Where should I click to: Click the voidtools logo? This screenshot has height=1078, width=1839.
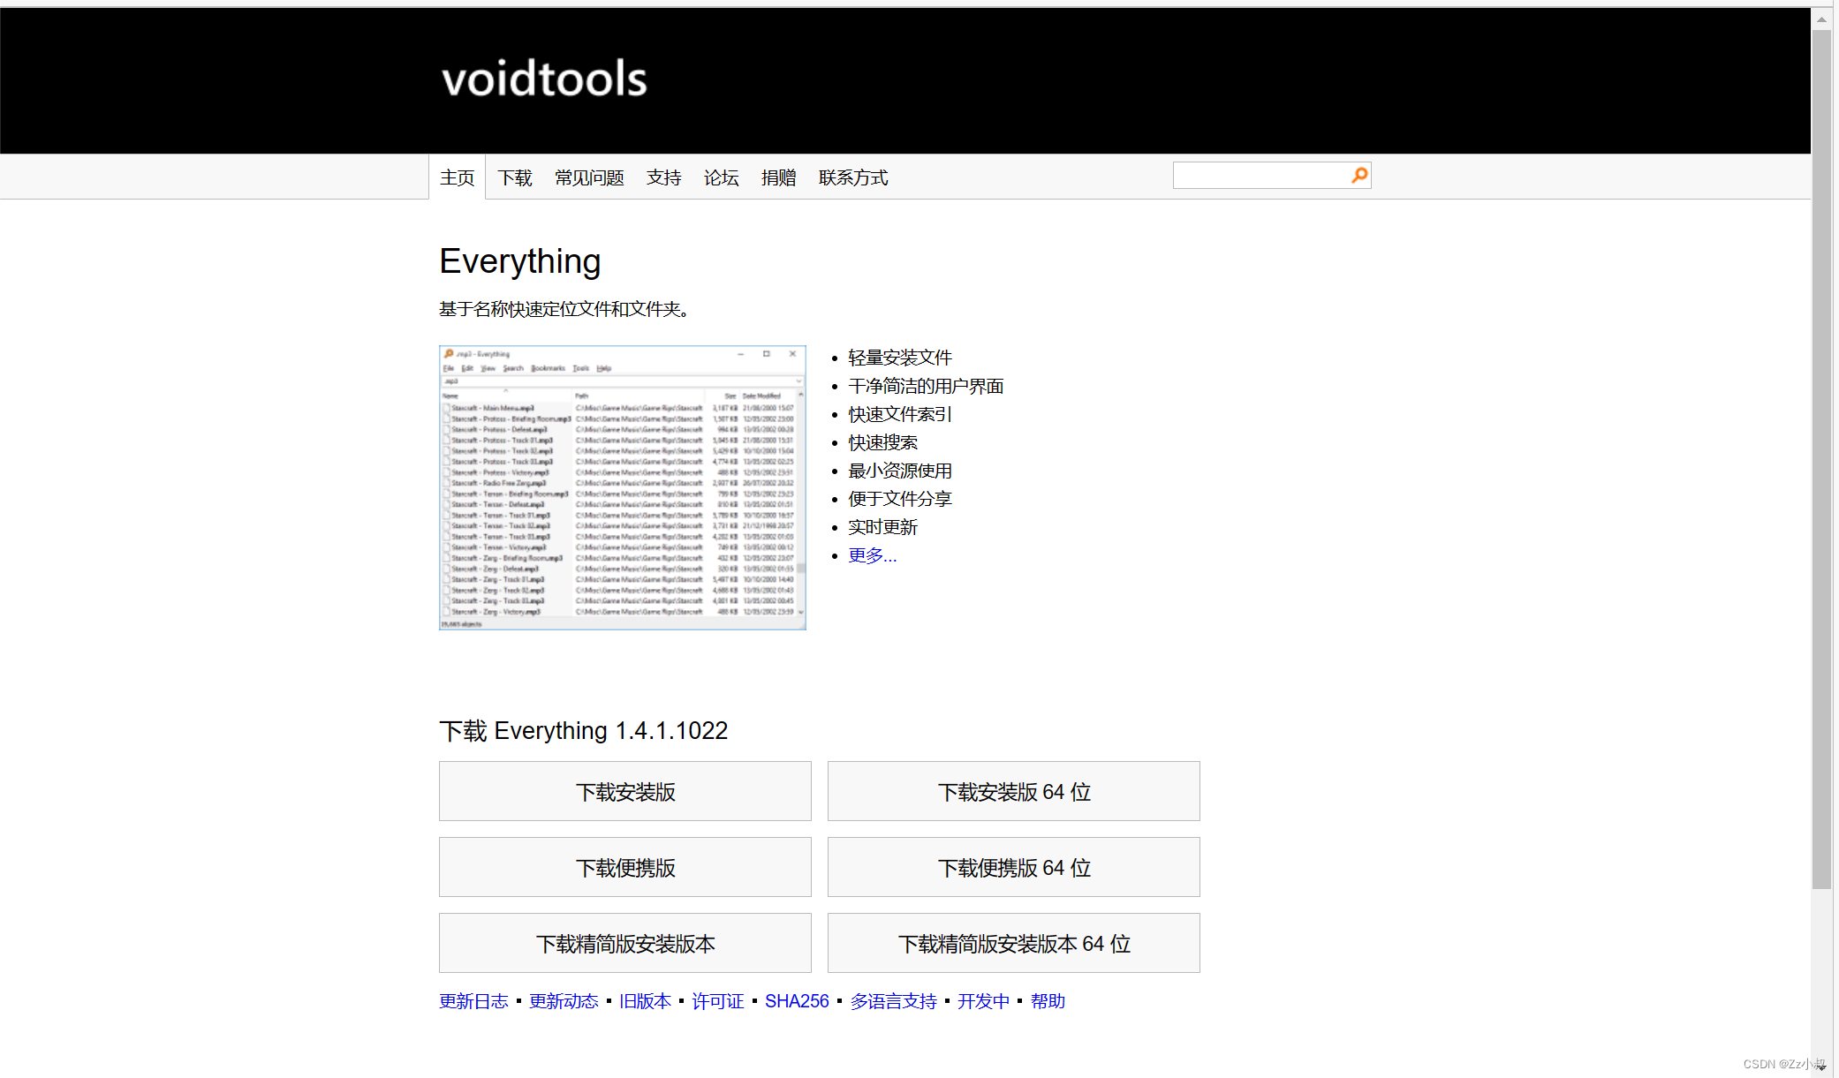pos(544,79)
